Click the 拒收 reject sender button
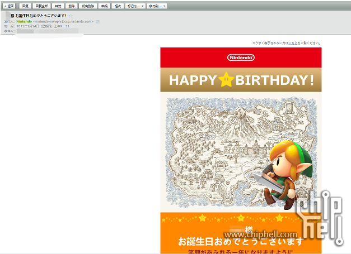The image size is (351, 254). (x=118, y=6)
